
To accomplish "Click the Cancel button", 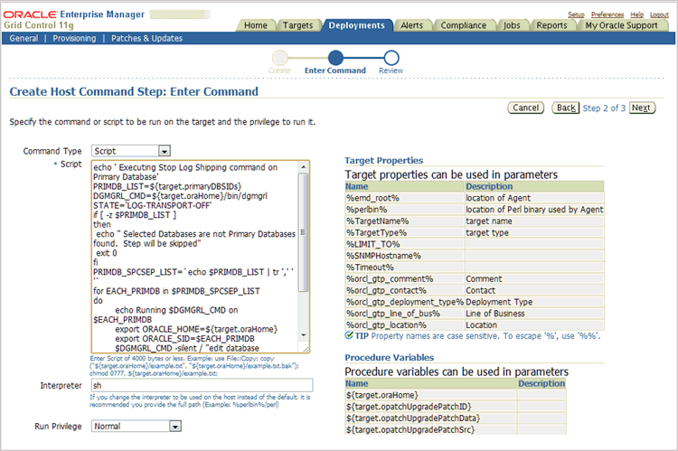I will (x=526, y=108).
